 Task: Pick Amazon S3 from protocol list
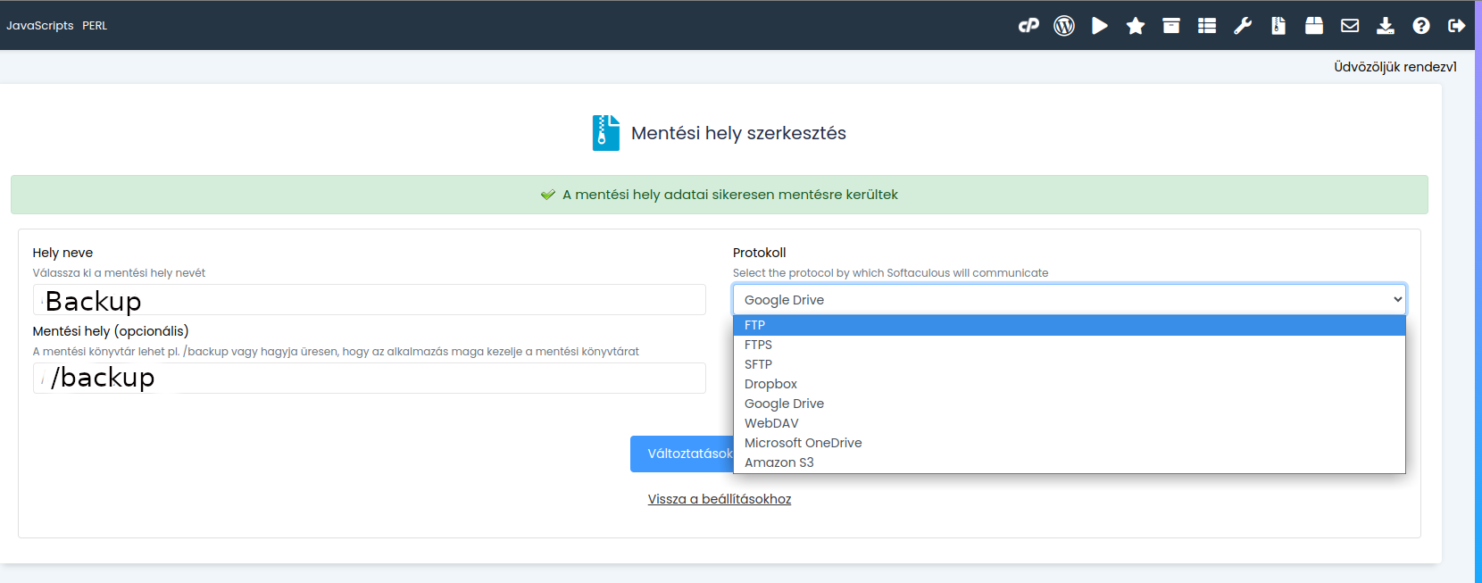pos(1070,462)
